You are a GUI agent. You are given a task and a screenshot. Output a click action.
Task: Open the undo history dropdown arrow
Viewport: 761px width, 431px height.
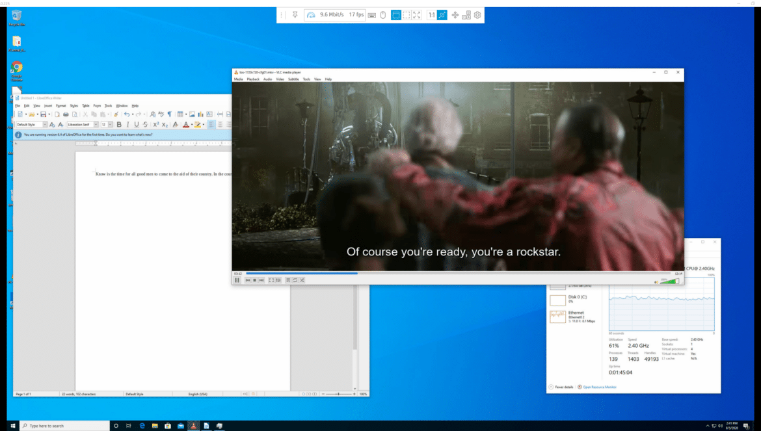[x=133, y=114]
